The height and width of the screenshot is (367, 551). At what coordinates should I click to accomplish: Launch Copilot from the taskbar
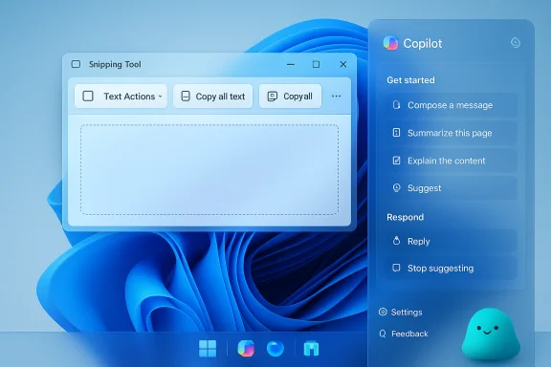tap(246, 349)
